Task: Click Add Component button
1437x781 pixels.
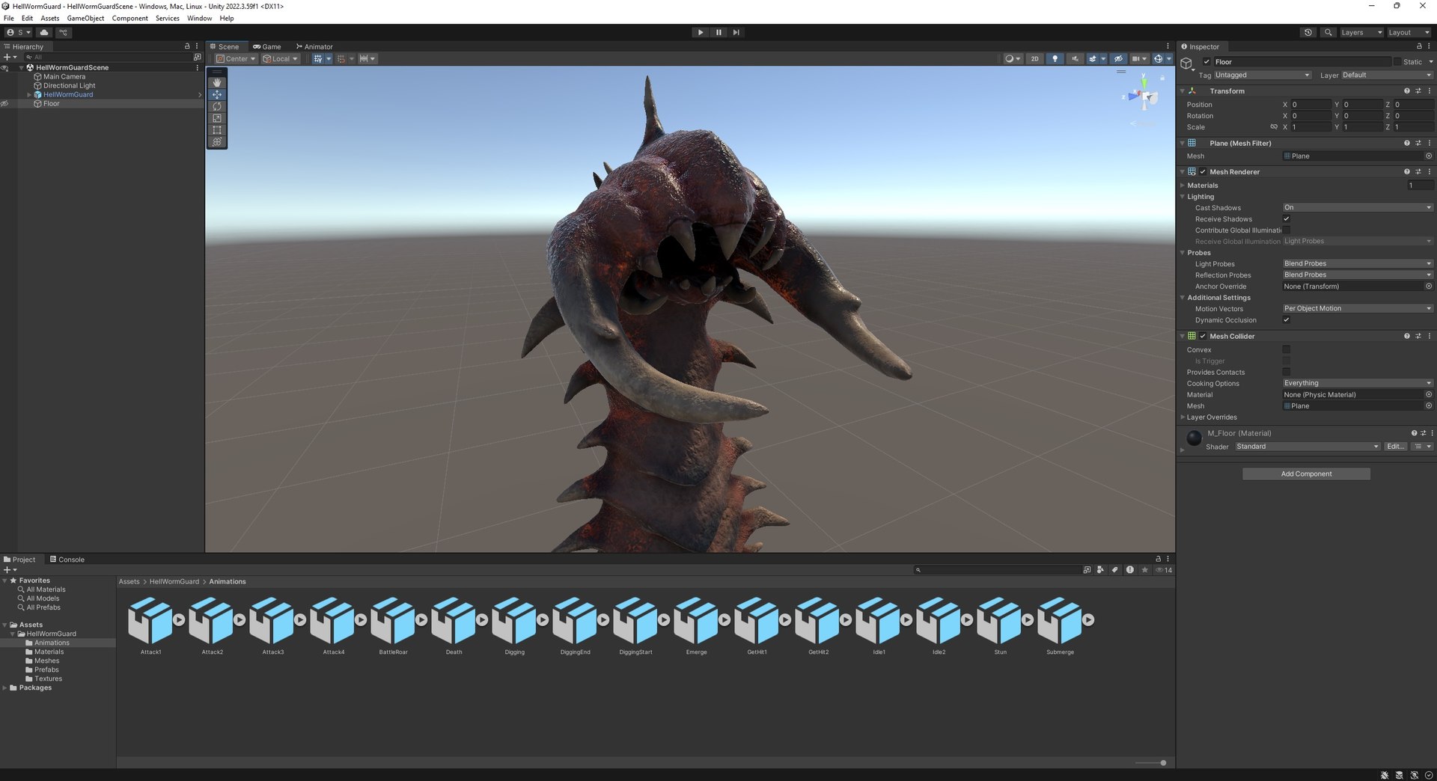Action: (x=1306, y=474)
